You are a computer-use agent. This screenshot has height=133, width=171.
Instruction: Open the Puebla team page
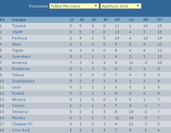[18, 93]
